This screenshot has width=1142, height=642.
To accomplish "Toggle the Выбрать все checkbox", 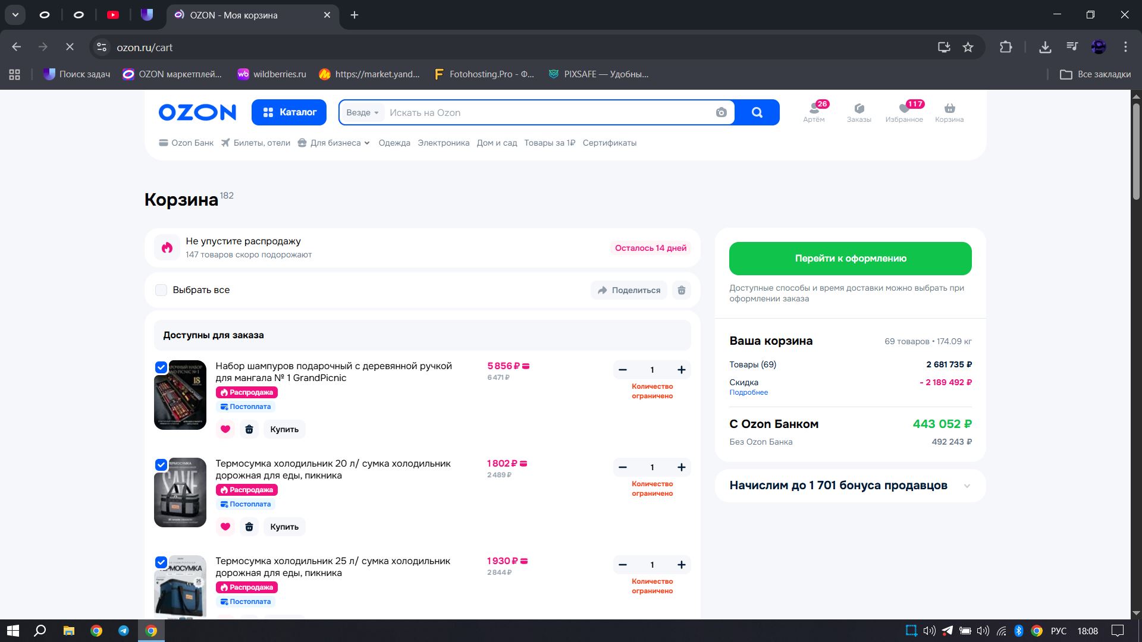I will 161,290.
